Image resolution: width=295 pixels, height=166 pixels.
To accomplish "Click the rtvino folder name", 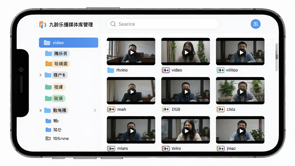I will click(x=122, y=70).
